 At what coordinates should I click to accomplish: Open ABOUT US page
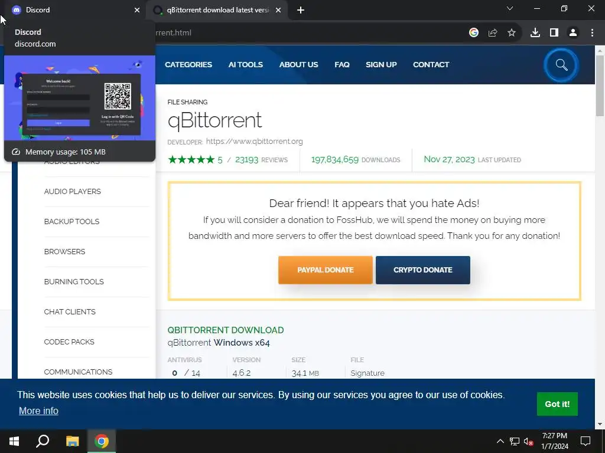point(298,65)
